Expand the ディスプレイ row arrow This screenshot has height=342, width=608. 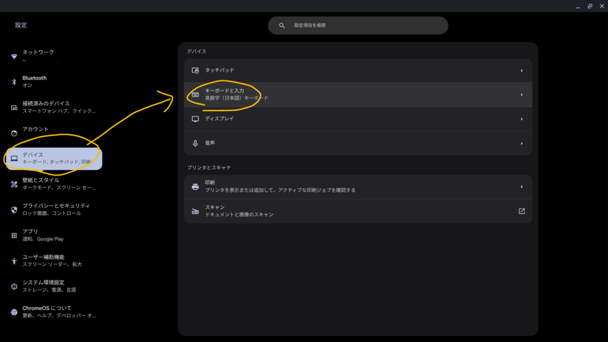[x=521, y=119]
